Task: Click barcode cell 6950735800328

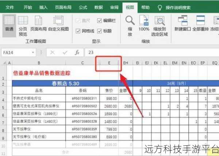Action: point(82,121)
